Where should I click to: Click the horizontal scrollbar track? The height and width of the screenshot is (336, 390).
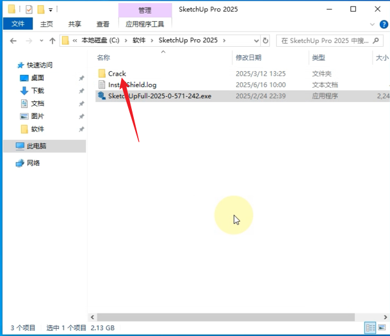pyautogui.click(x=226, y=317)
